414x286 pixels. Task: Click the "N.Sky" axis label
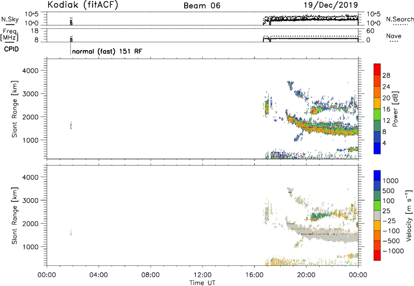[x=10, y=19]
